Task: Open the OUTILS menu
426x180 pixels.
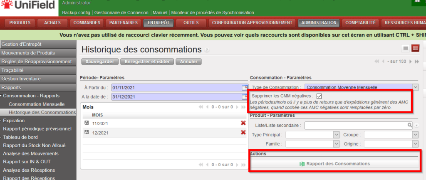Action: [191, 23]
